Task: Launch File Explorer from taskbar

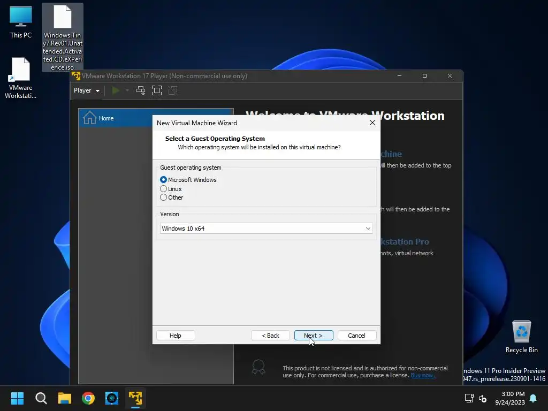Action: click(65, 398)
